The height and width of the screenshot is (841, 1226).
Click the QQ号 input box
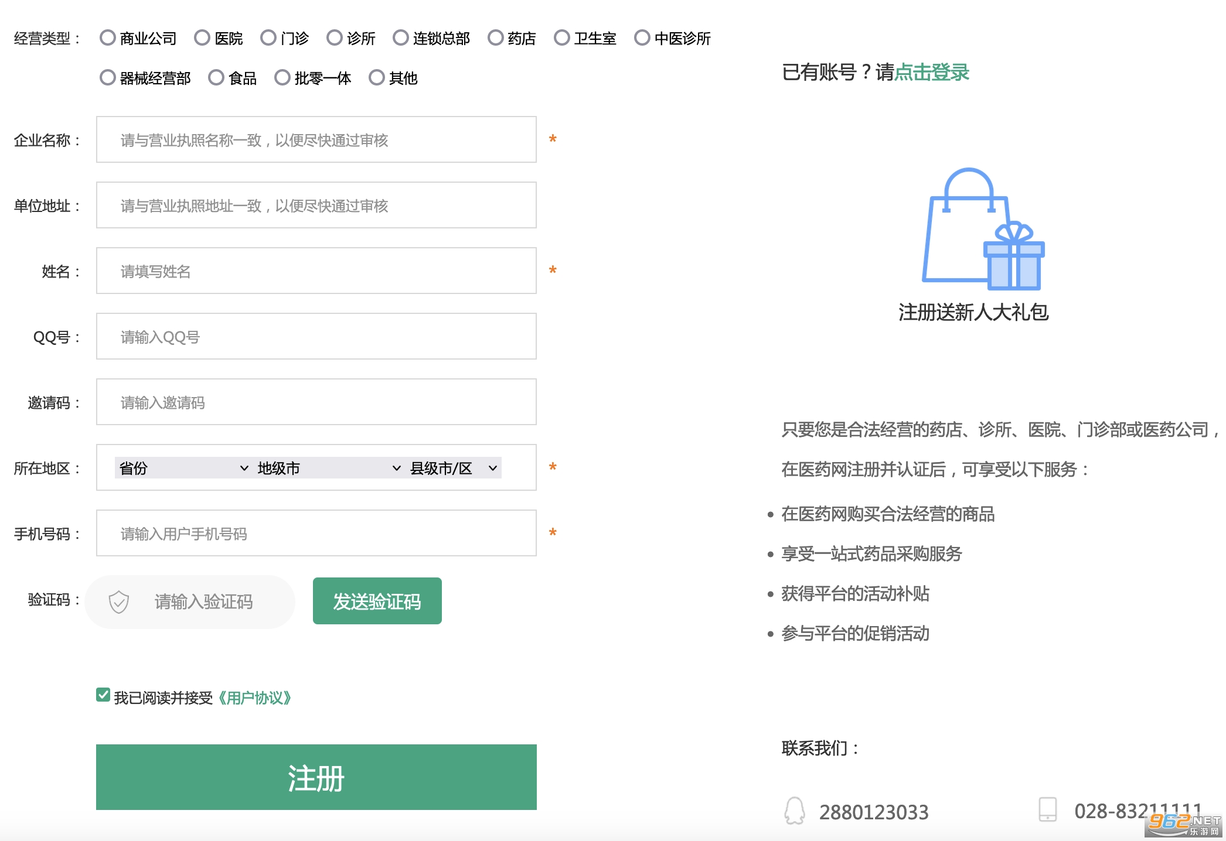(316, 337)
